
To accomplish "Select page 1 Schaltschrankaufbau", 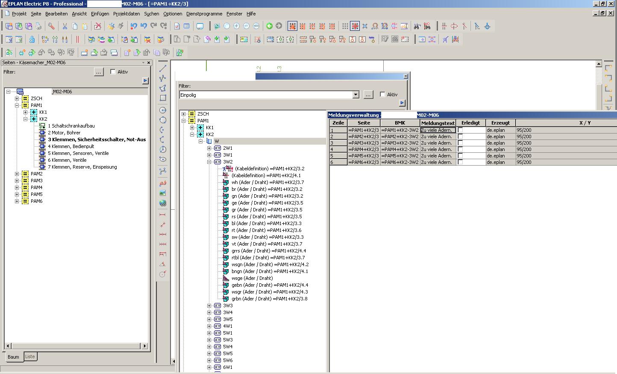I will click(x=71, y=126).
